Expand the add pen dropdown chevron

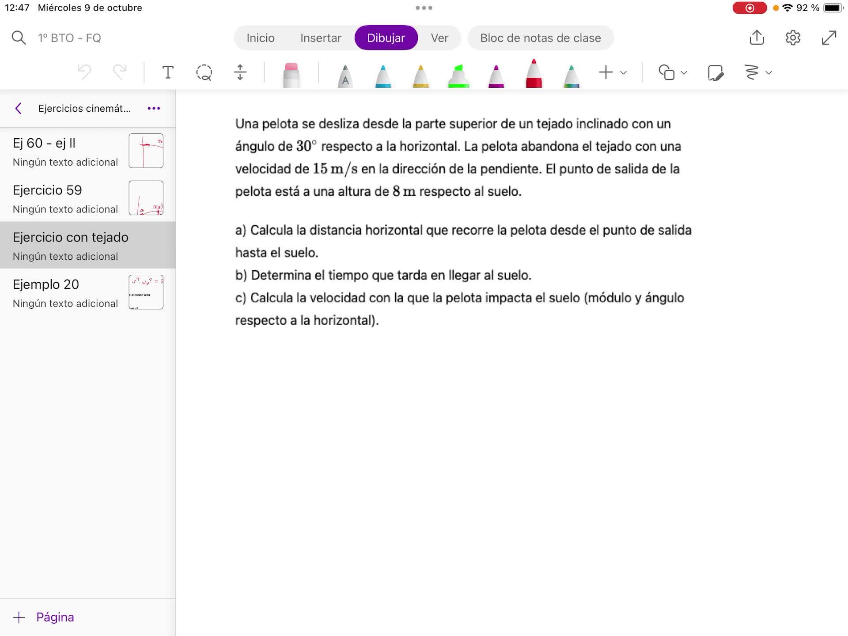click(624, 73)
